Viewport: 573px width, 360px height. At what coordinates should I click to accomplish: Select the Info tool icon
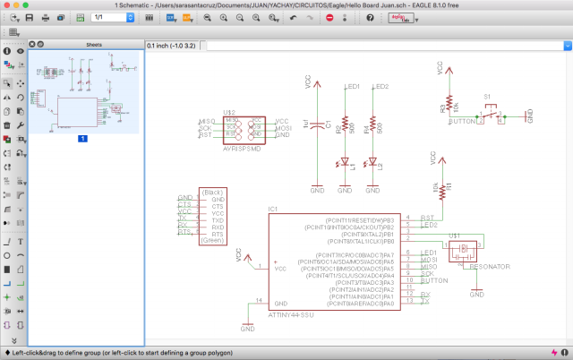click(7, 51)
